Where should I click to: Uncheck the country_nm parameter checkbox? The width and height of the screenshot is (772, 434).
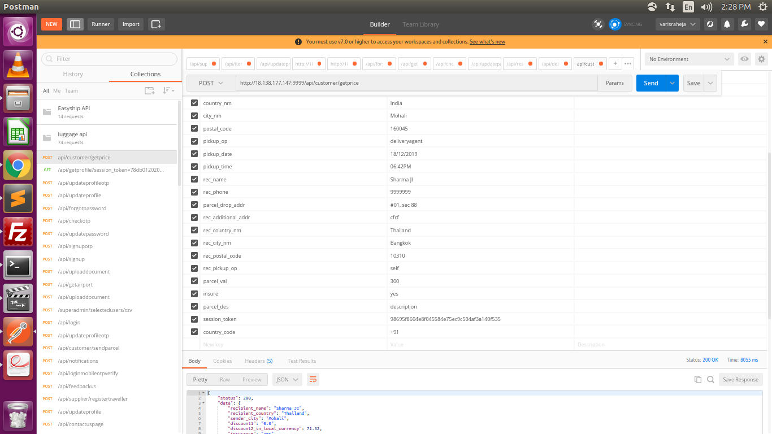point(194,103)
